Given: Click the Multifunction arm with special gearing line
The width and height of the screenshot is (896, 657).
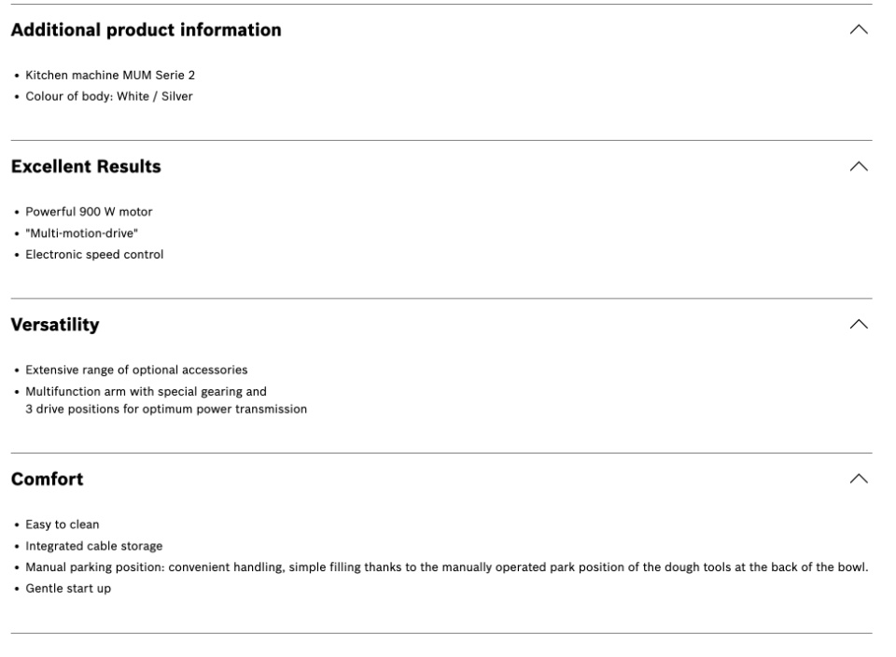Looking at the screenshot, I should point(146,392).
